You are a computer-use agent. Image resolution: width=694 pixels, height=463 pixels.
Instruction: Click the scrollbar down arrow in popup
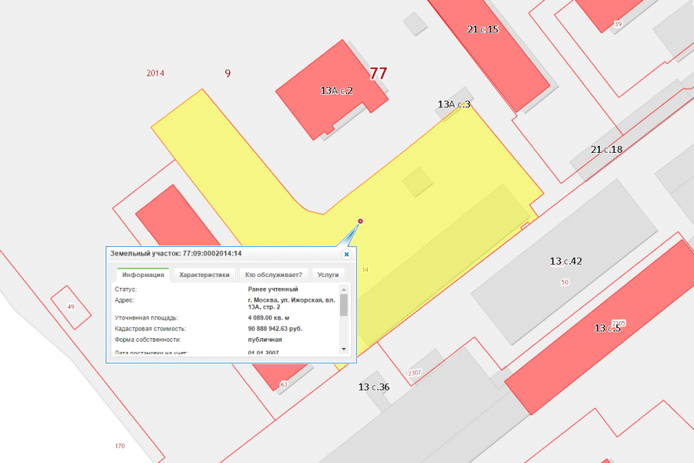[344, 349]
